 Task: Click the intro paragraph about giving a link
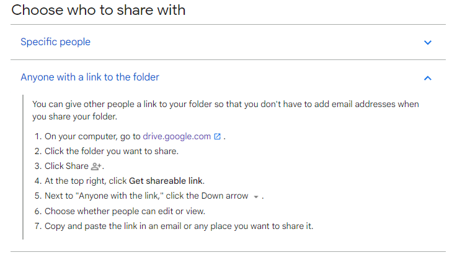coord(226,110)
